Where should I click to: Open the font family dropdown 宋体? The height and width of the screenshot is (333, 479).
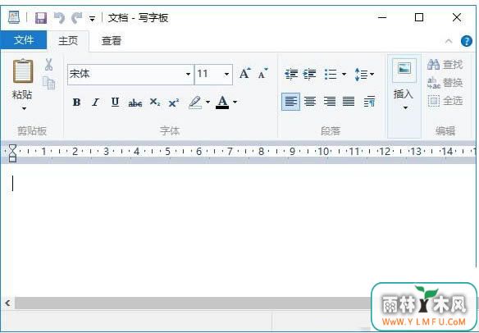[x=130, y=75]
